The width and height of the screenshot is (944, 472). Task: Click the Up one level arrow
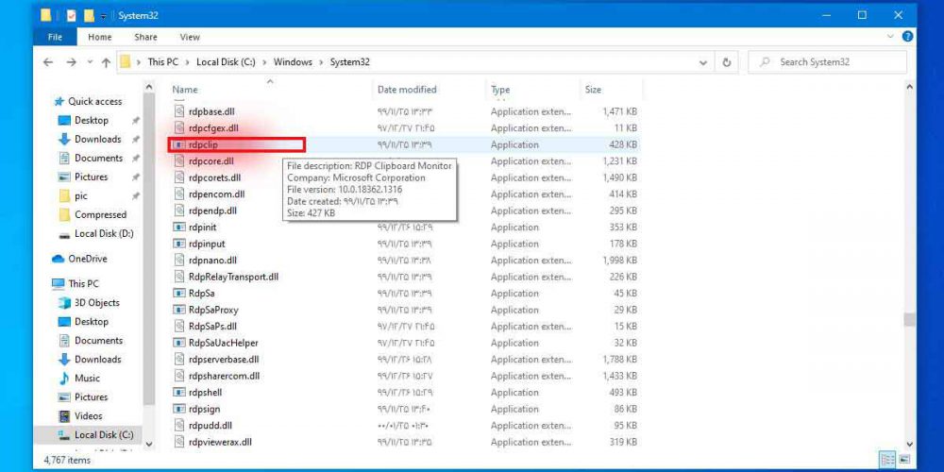(106, 62)
